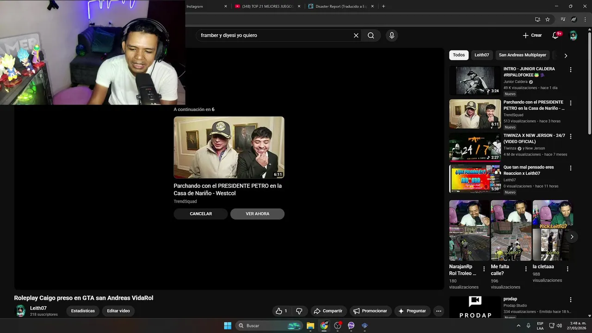Click the Promocionar button

(x=370, y=311)
